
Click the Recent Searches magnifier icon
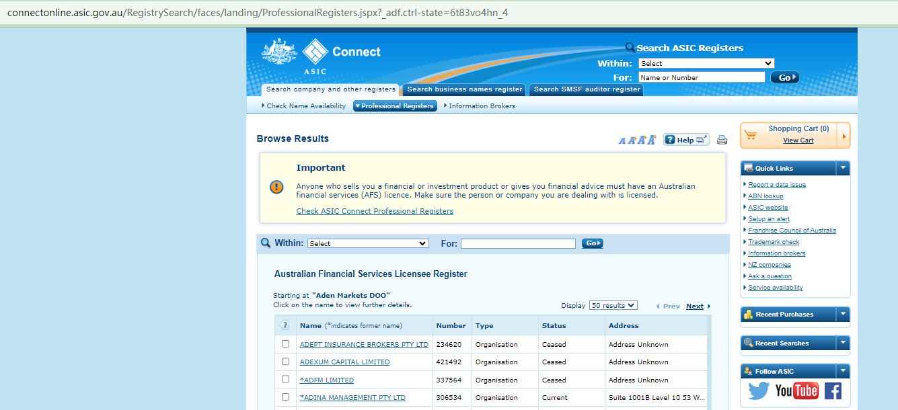[749, 343]
